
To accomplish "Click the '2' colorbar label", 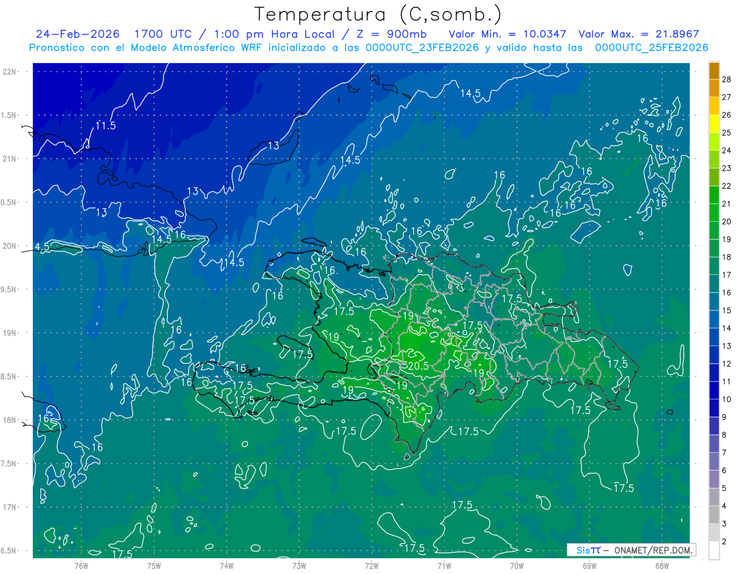I will 724,542.
